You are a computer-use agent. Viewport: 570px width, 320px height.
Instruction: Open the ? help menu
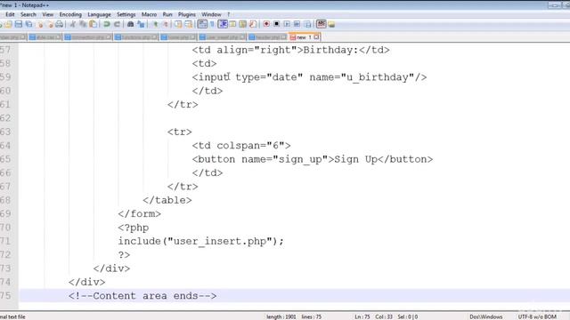click(229, 14)
